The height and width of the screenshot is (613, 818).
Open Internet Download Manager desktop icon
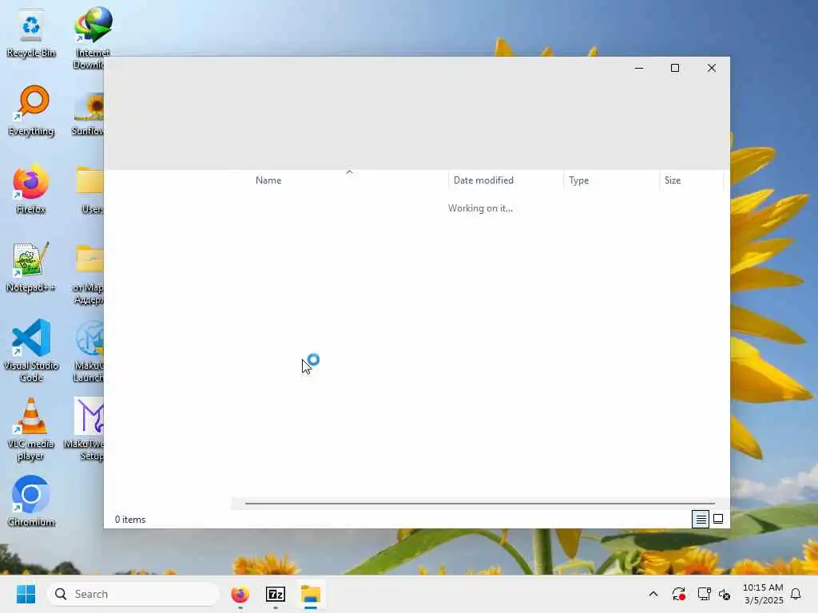[91, 38]
